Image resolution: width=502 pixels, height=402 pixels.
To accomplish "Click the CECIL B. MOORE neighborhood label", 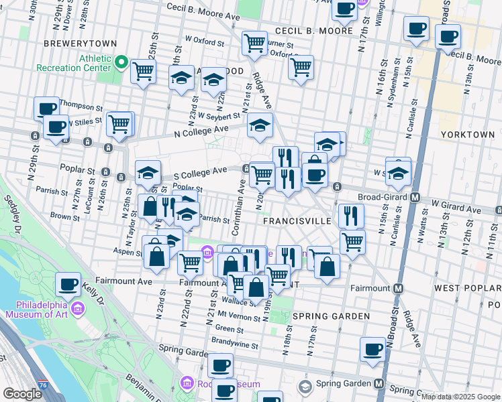I will point(314,31).
